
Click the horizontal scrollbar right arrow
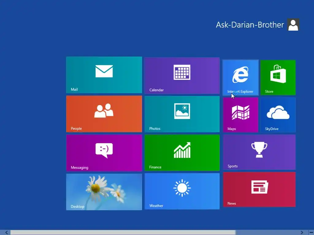302,233
